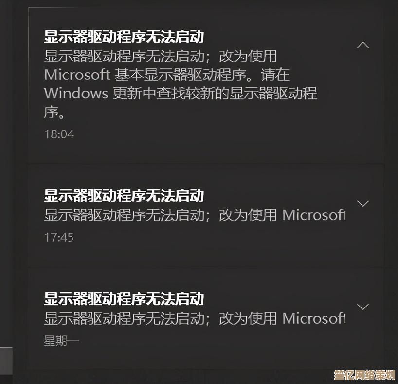
Task: Expand the 17:45 notification with chevron
Action: point(362,203)
